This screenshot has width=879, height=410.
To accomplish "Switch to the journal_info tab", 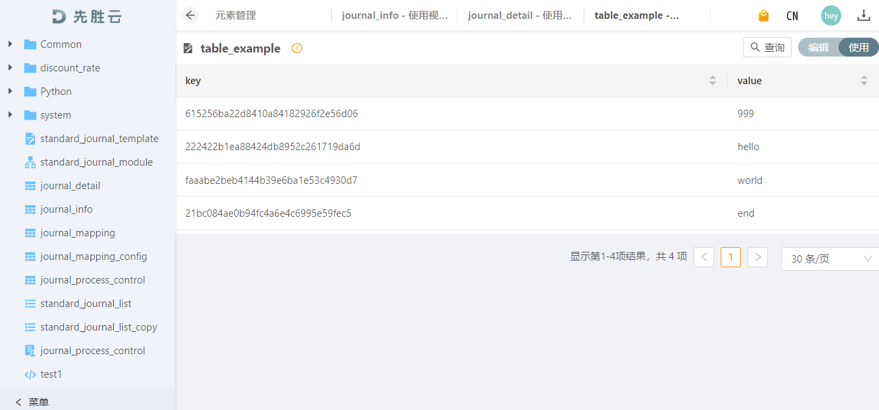I will pyautogui.click(x=394, y=15).
